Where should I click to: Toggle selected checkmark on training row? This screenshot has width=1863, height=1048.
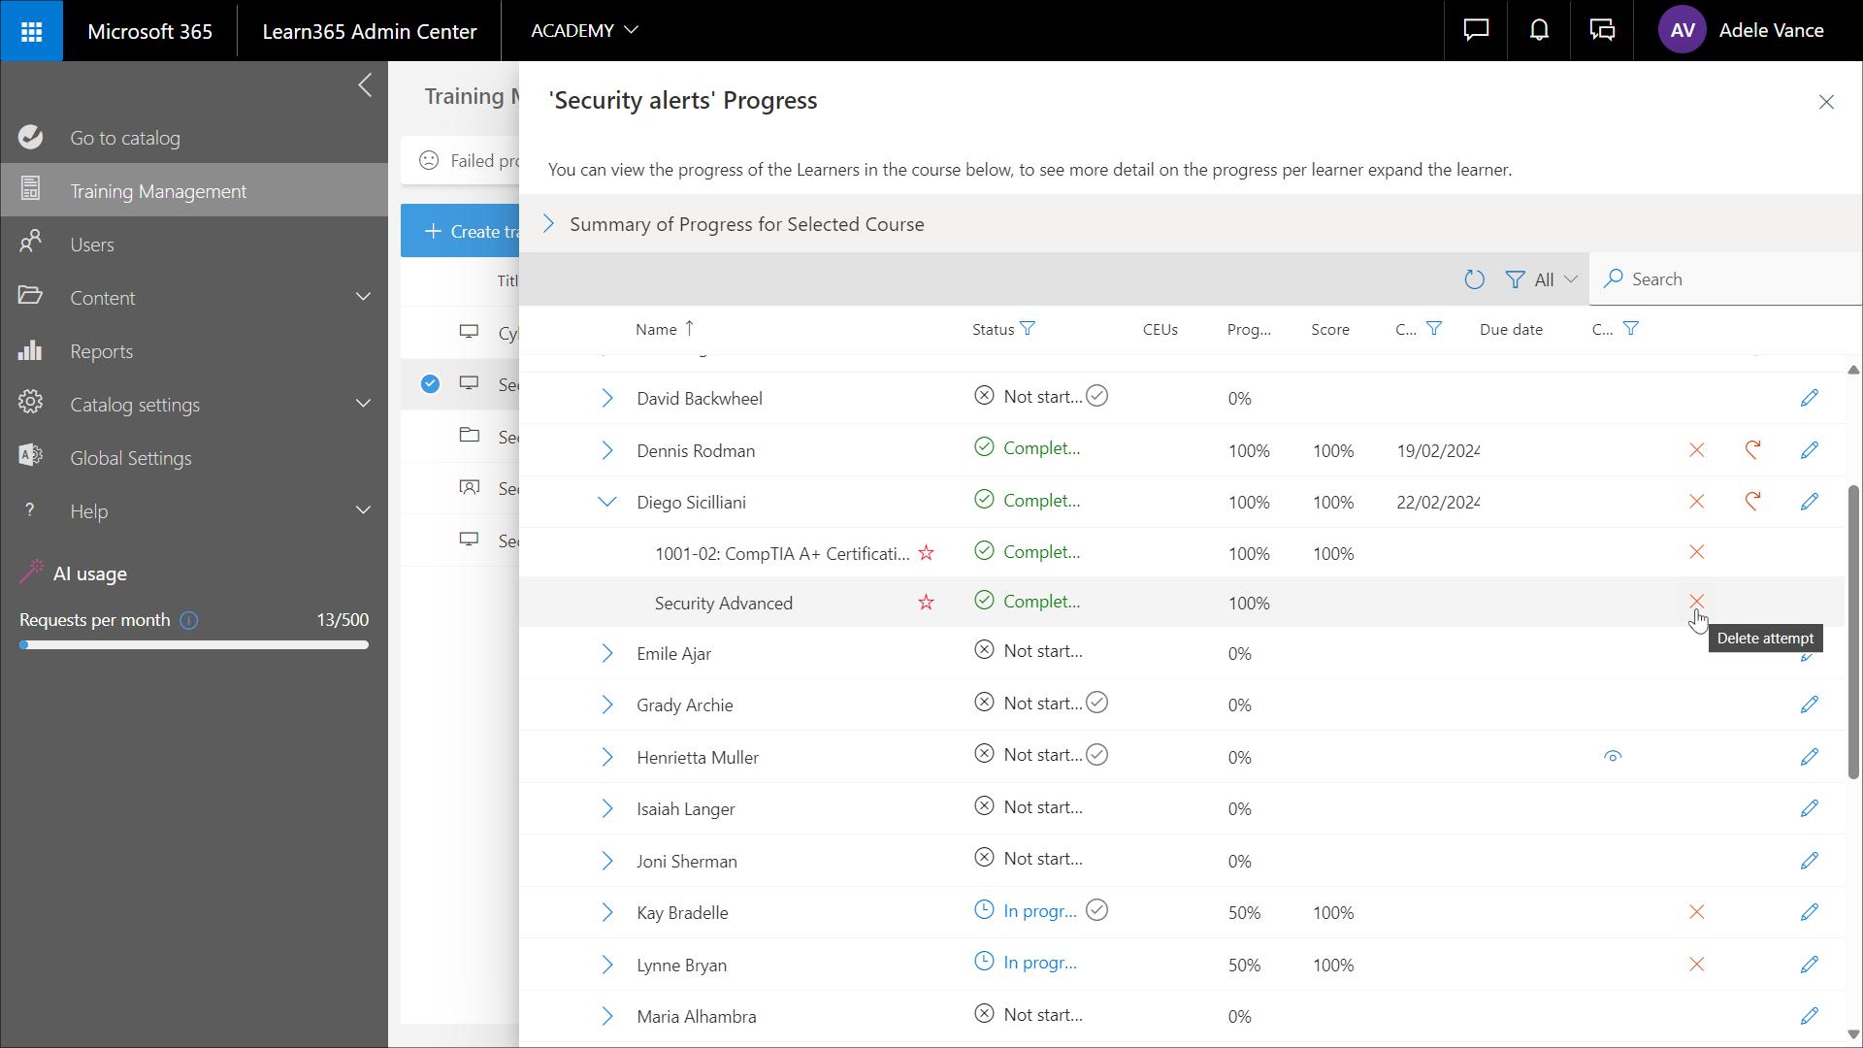pyautogui.click(x=430, y=384)
